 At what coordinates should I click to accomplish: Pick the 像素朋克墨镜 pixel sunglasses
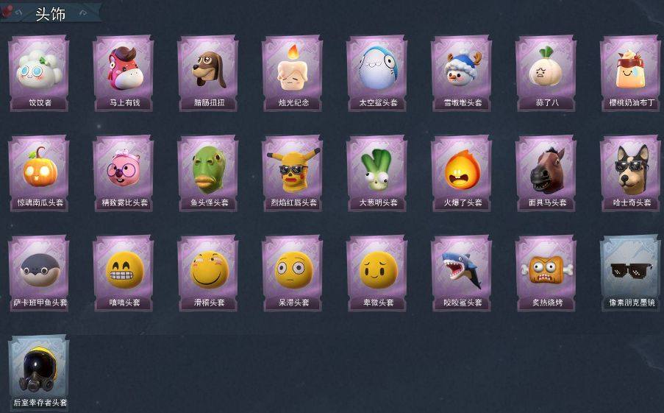(631, 273)
